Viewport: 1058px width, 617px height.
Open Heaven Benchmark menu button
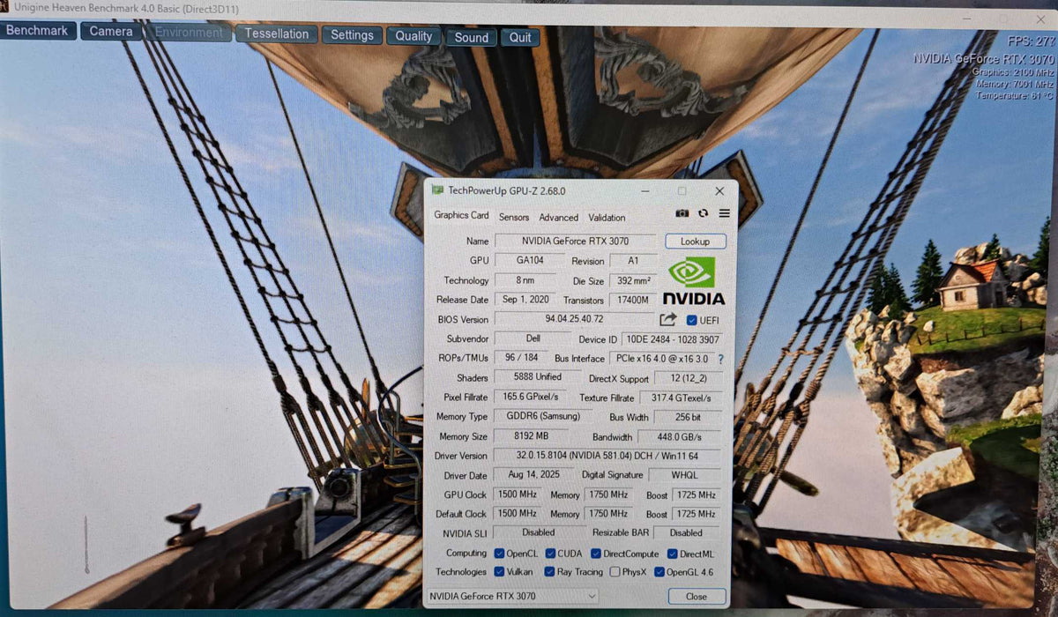point(37,31)
